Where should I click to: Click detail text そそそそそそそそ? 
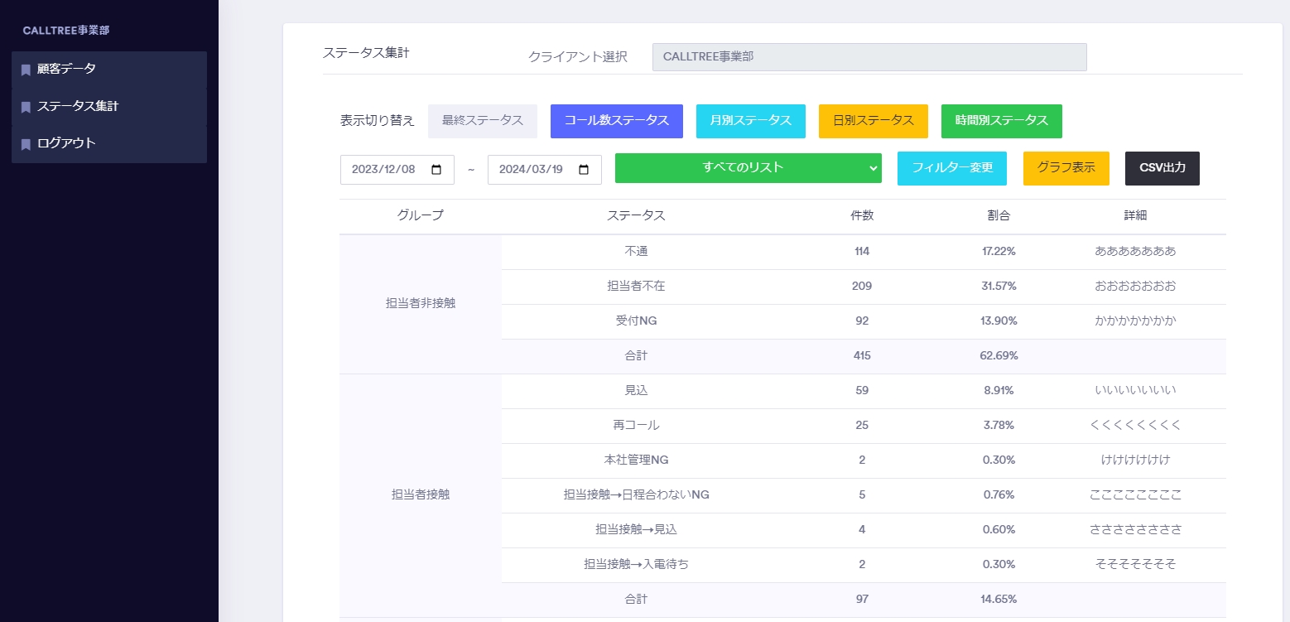[x=1135, y=565]
